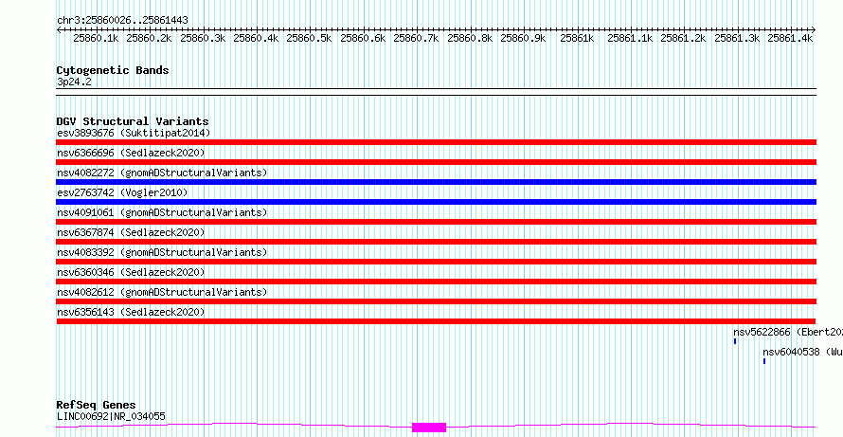Select the red bar under nsv6360346
Screen dimensions: 843x437
coord(437,282)
